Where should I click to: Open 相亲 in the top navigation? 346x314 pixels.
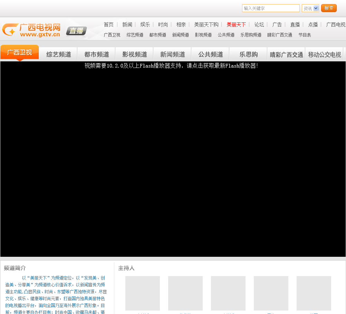181,25
